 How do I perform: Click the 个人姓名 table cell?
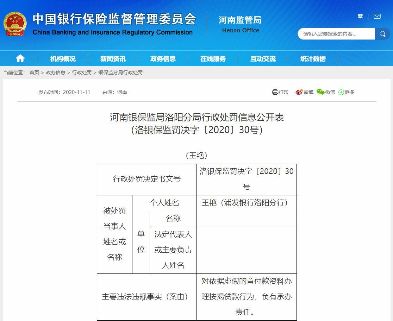point(164,203)
